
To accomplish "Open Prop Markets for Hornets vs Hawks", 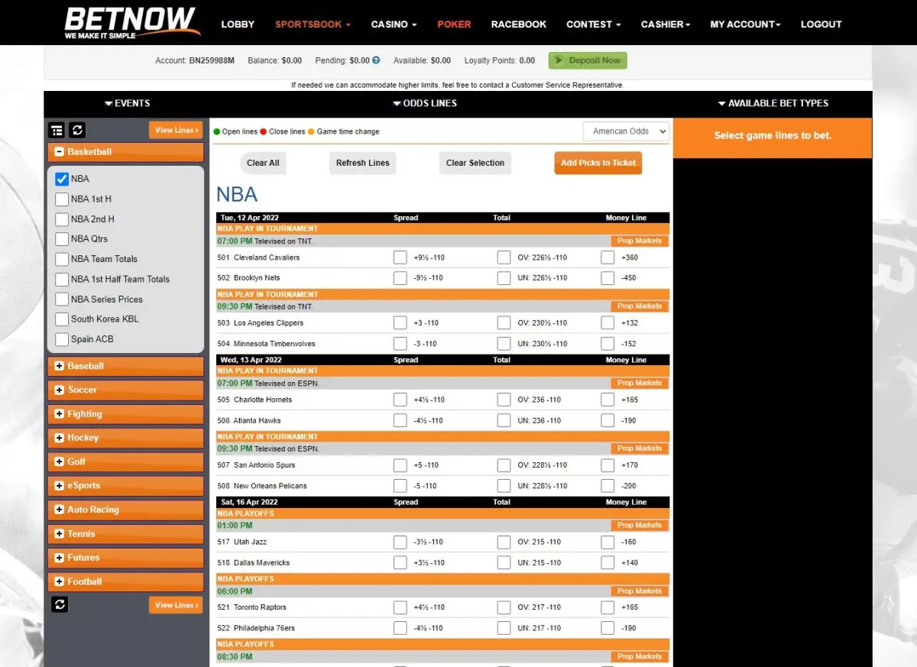I will (x=640, y=383).
